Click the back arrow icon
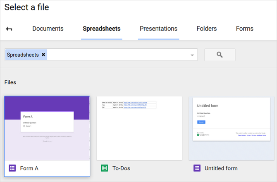 point(9,29)
